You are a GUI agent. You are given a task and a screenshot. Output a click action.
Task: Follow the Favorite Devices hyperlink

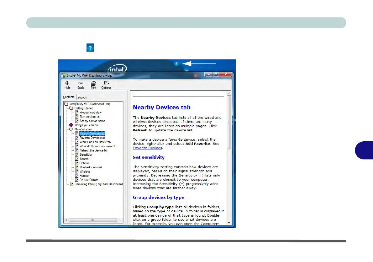147,148
